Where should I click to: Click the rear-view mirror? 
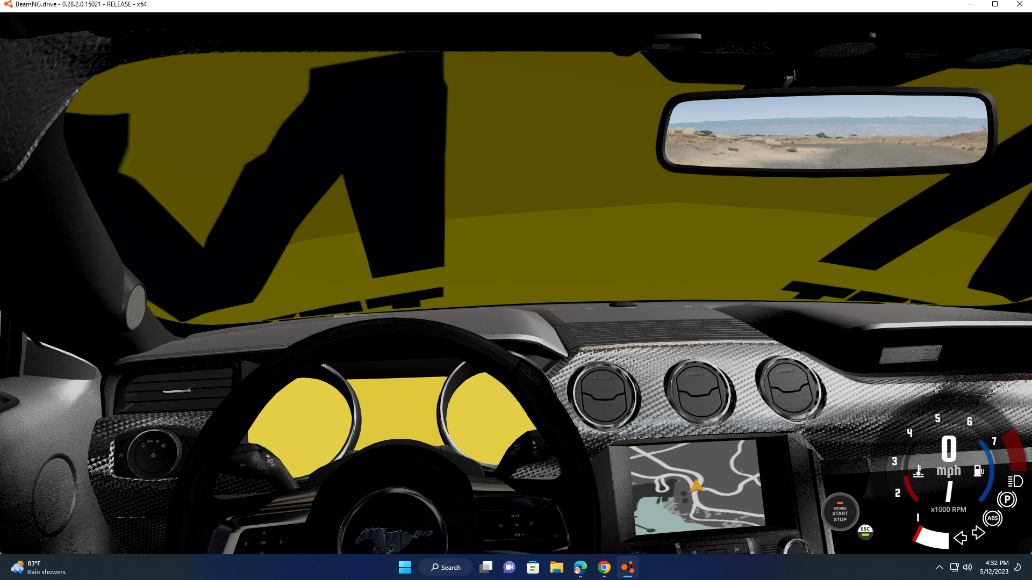coord(826,131)
